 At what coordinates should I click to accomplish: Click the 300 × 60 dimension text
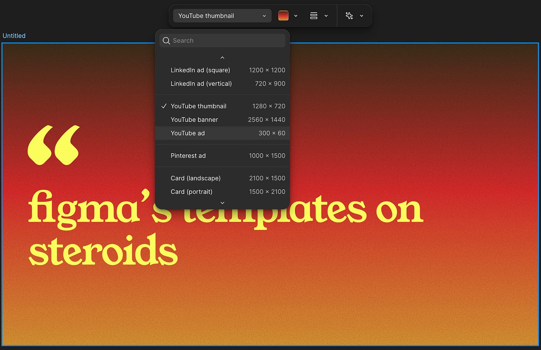coord(272,133)
